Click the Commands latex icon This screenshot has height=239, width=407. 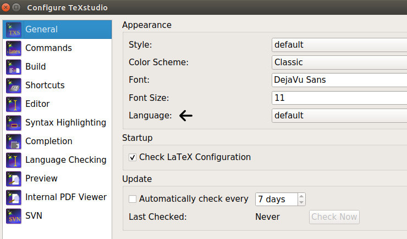click(14, 48)
